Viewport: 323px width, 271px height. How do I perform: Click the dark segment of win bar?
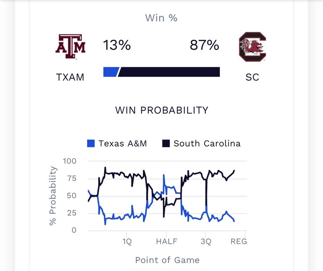click(x=169, y=72)
